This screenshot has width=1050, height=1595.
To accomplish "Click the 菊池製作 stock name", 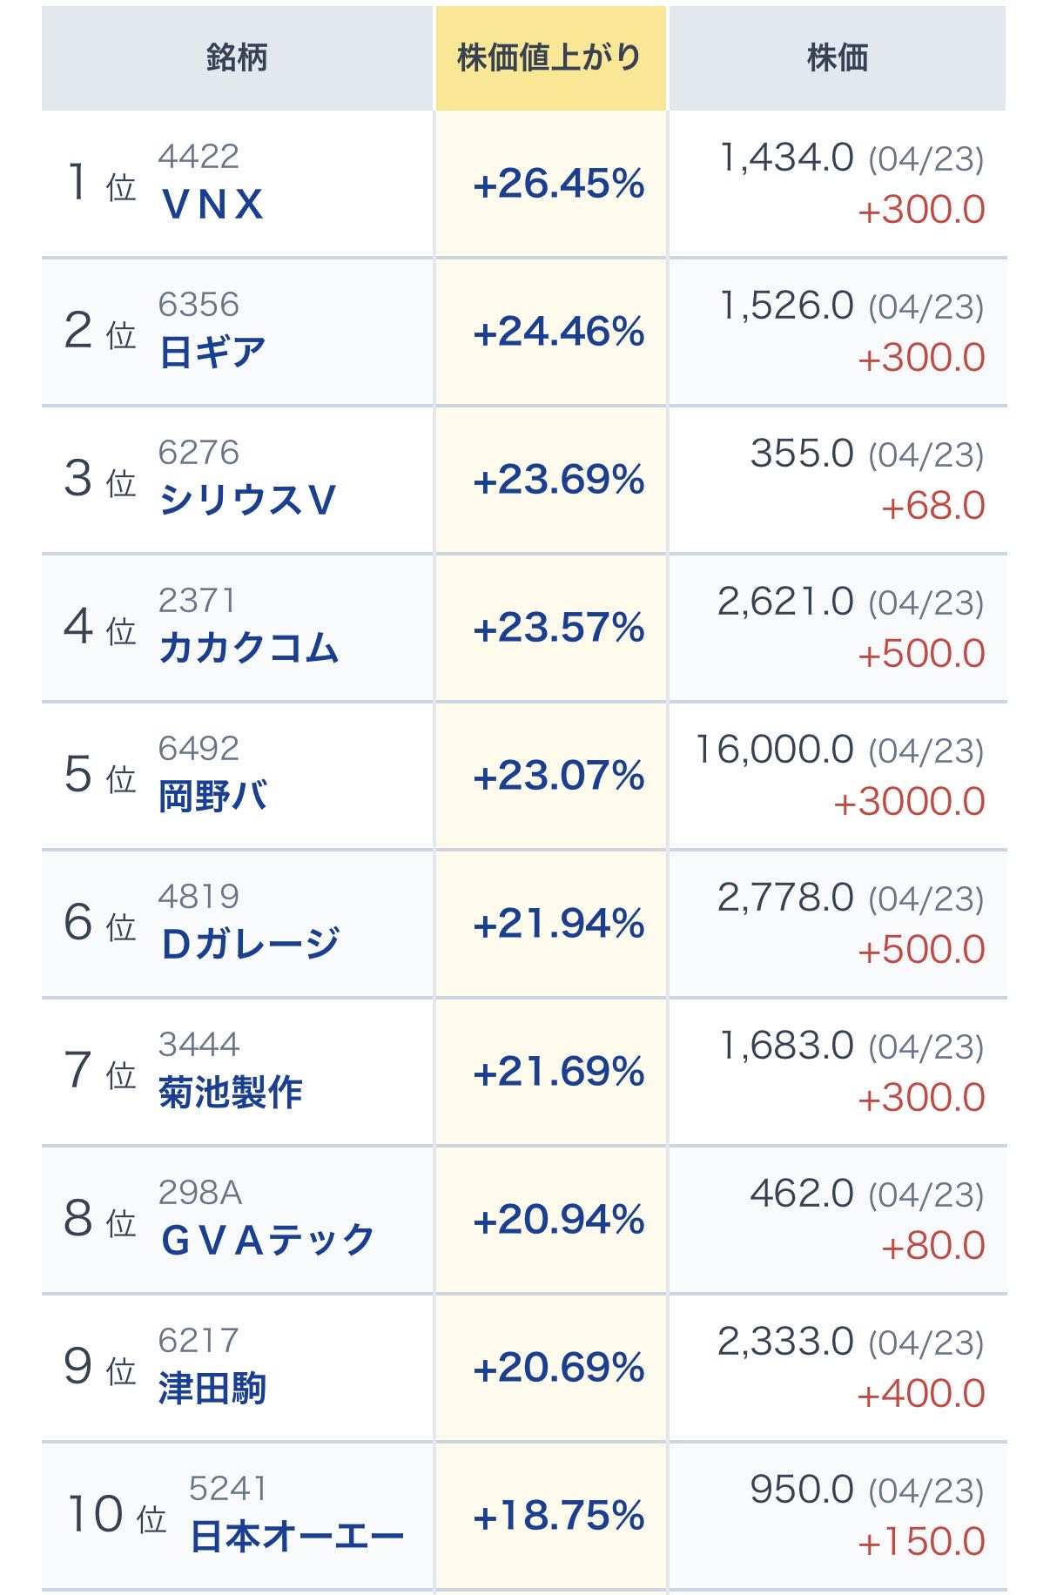I will click(231, 1093).
